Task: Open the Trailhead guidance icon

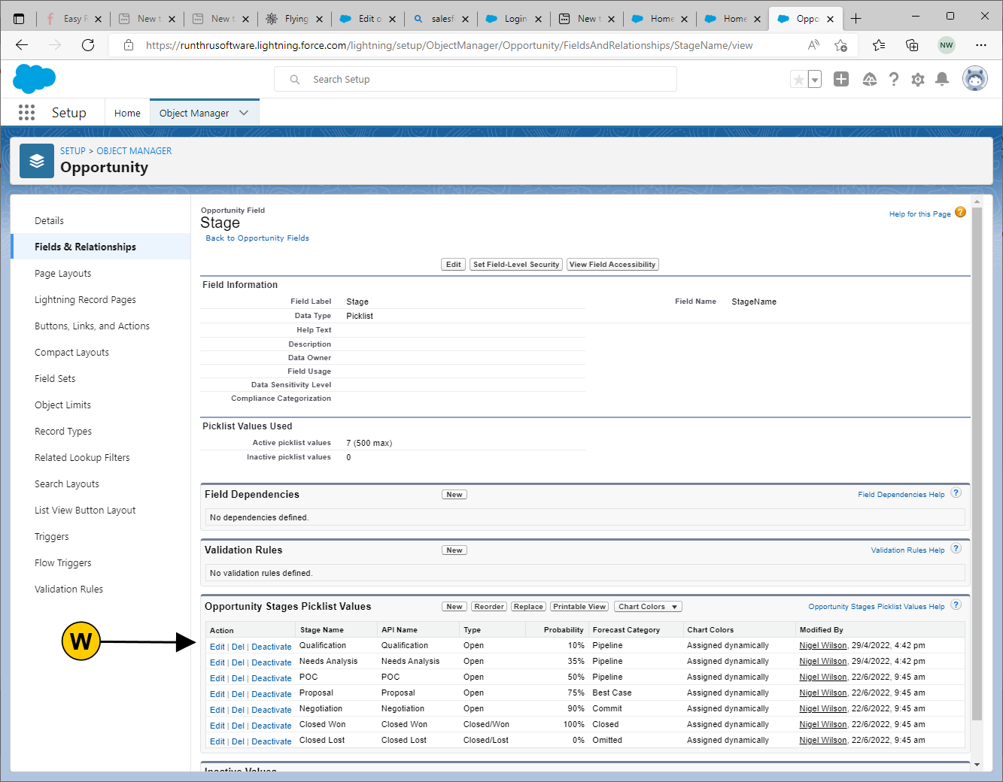Action: 869,80
